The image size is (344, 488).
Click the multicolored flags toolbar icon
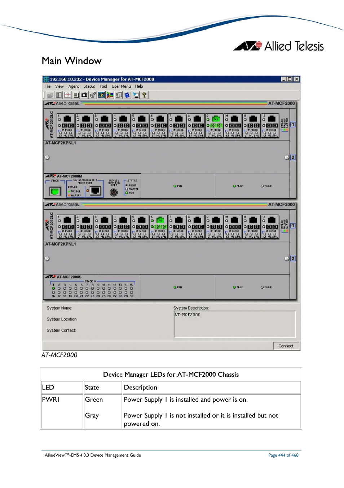pos(110,95)
